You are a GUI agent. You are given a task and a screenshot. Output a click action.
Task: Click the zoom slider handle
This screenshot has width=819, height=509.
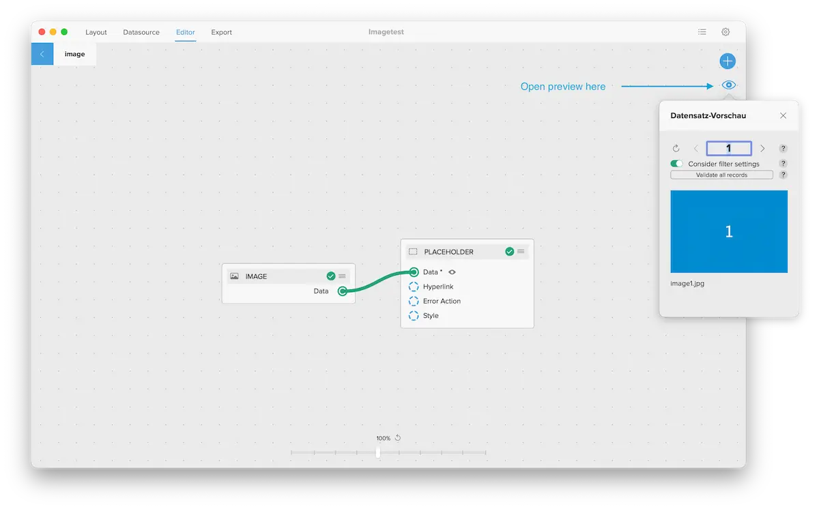[378, 452]
